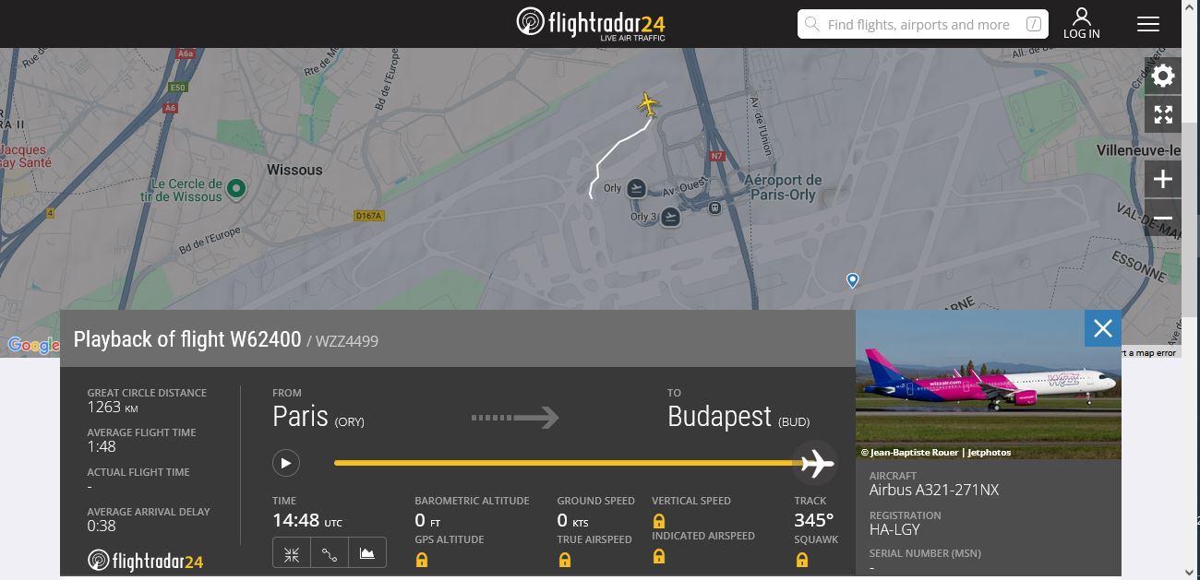Click the locked vertical speed padlock
The height and width of the screenshot is (580, 1200).
pyautogui.click(x=659, y=521)
